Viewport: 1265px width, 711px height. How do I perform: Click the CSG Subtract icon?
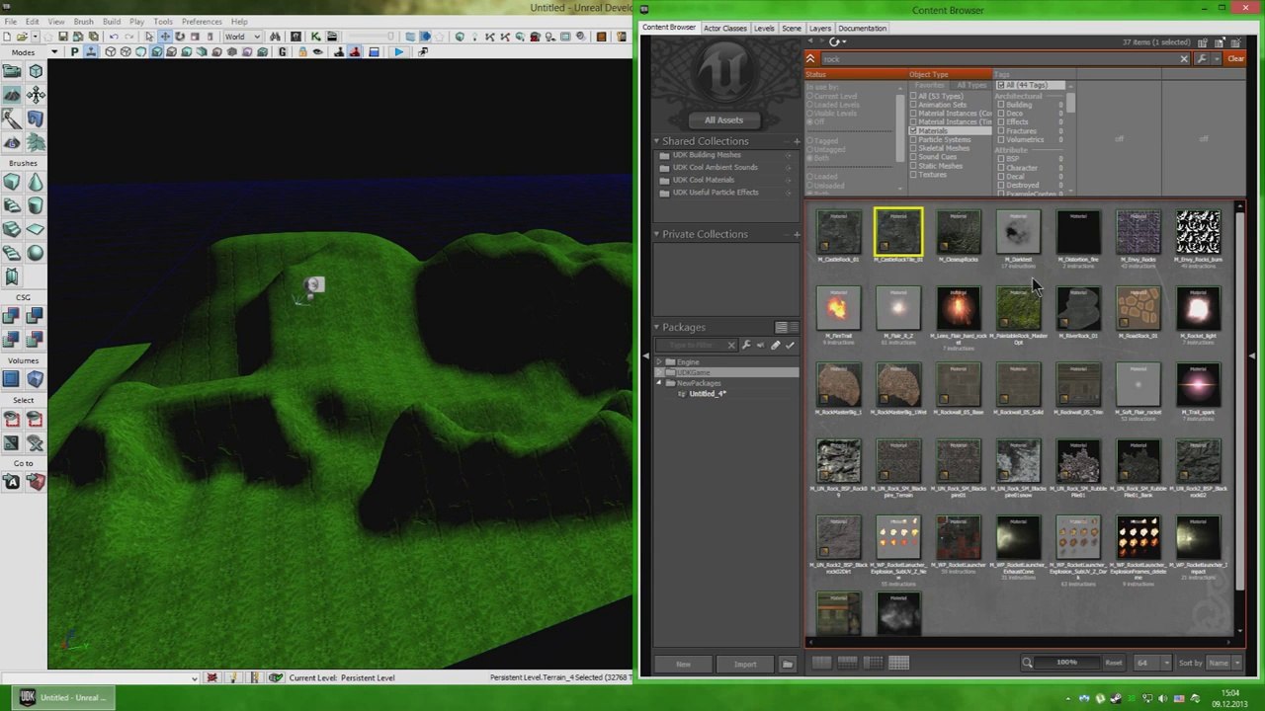click(35, 316)
